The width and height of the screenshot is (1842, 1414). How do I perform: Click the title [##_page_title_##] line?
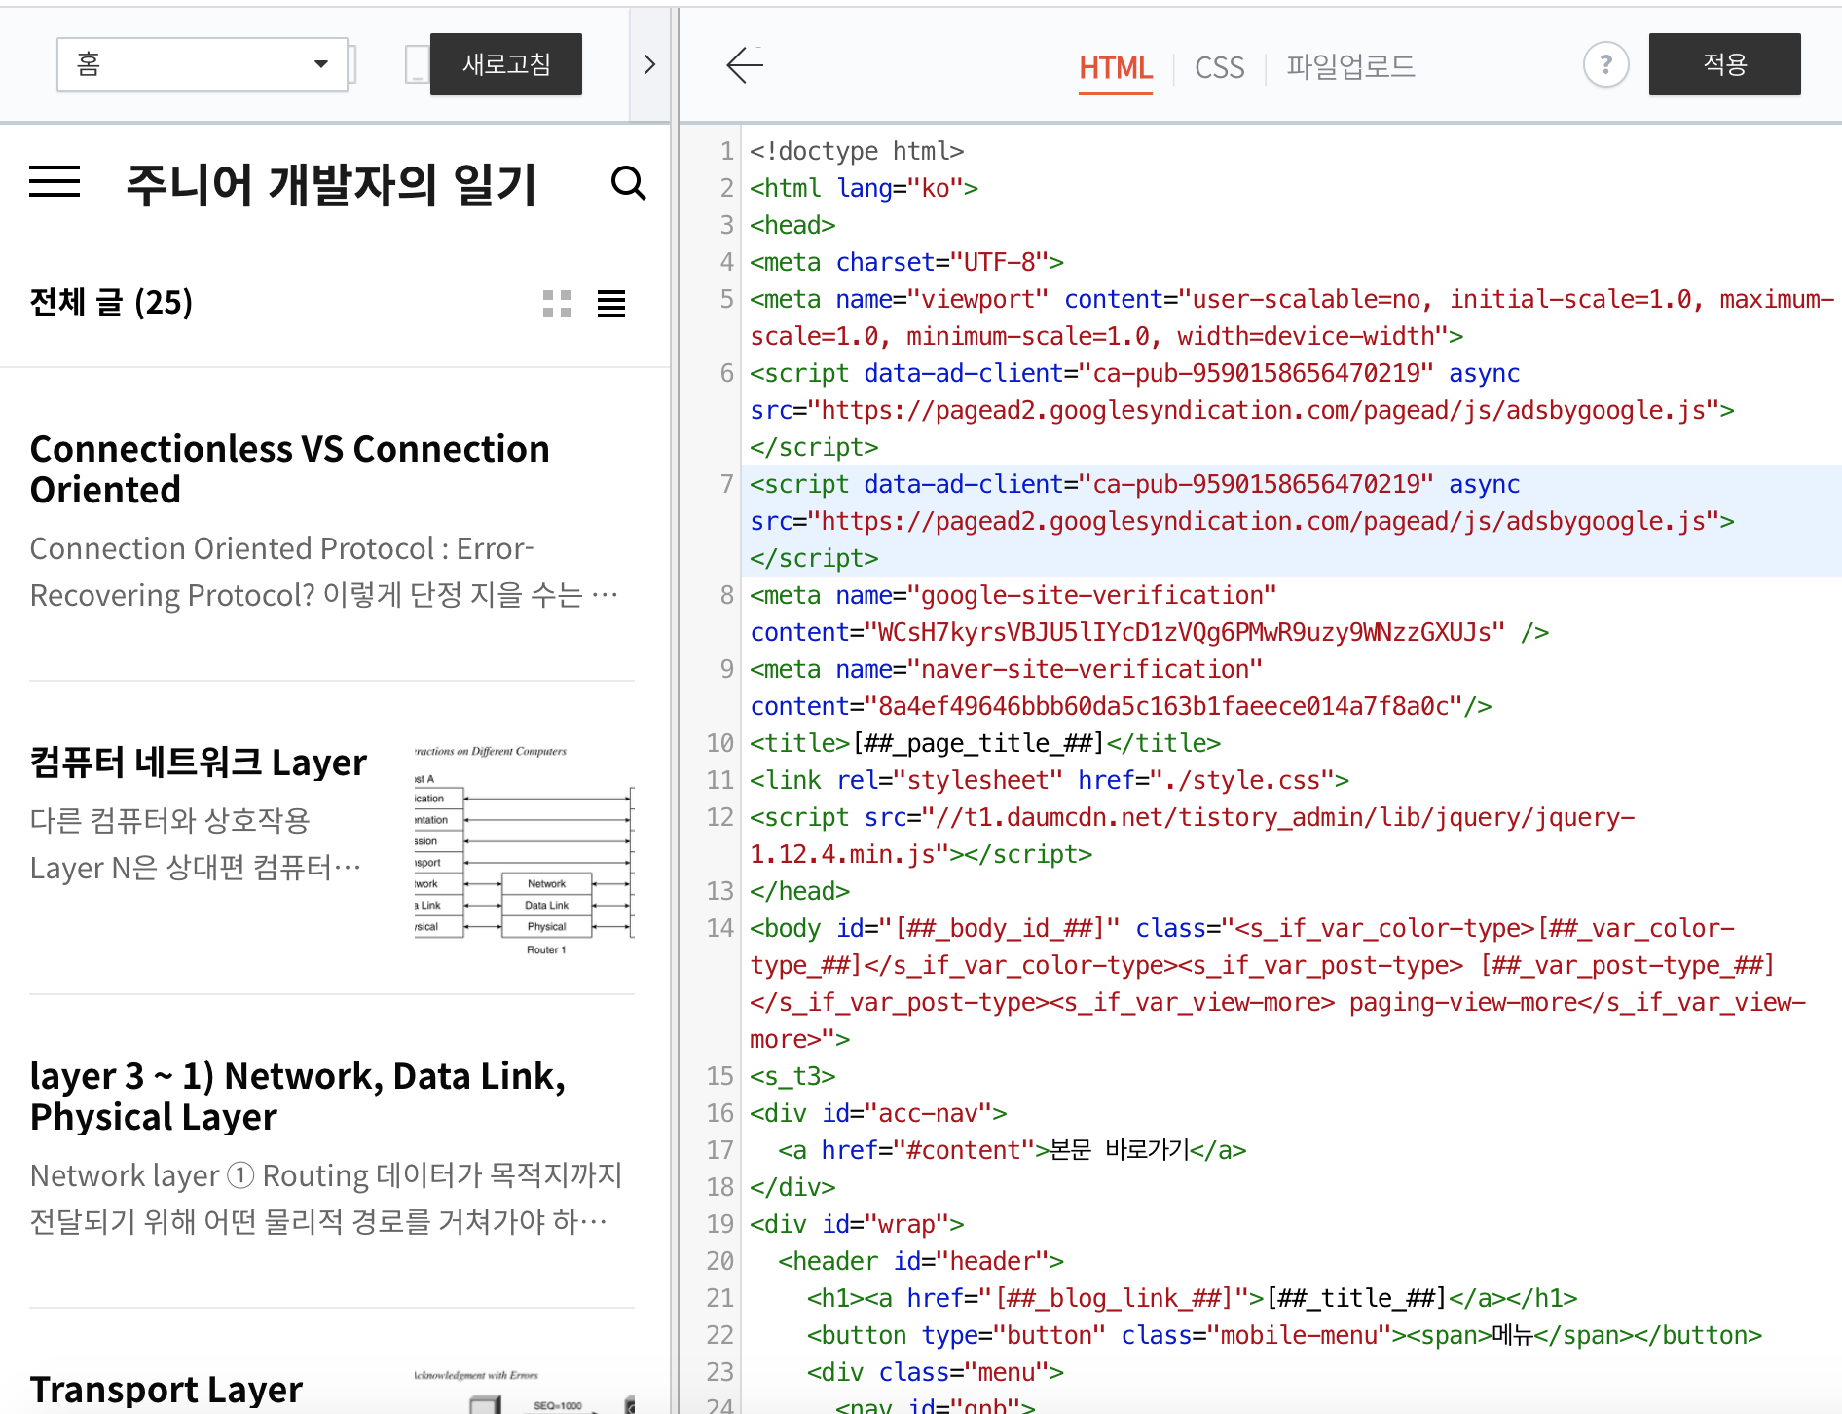pyautogui.click(x=985, y=743)
